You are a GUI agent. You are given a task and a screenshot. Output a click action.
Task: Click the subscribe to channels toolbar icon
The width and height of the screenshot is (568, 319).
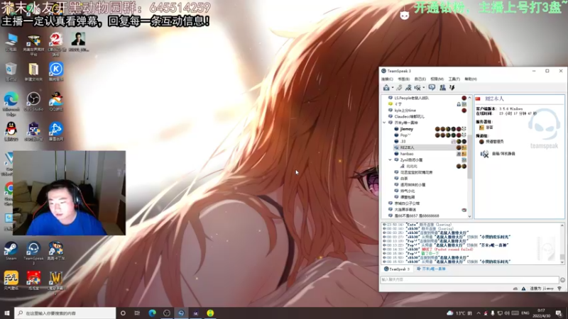(408, 87)
